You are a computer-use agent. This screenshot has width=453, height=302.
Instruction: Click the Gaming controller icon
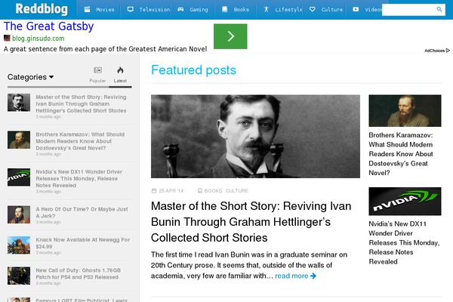pos(180,9)
